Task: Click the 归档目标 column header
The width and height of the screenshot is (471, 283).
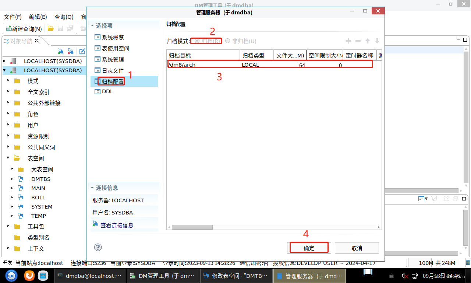Action: [x=203, y=55]
